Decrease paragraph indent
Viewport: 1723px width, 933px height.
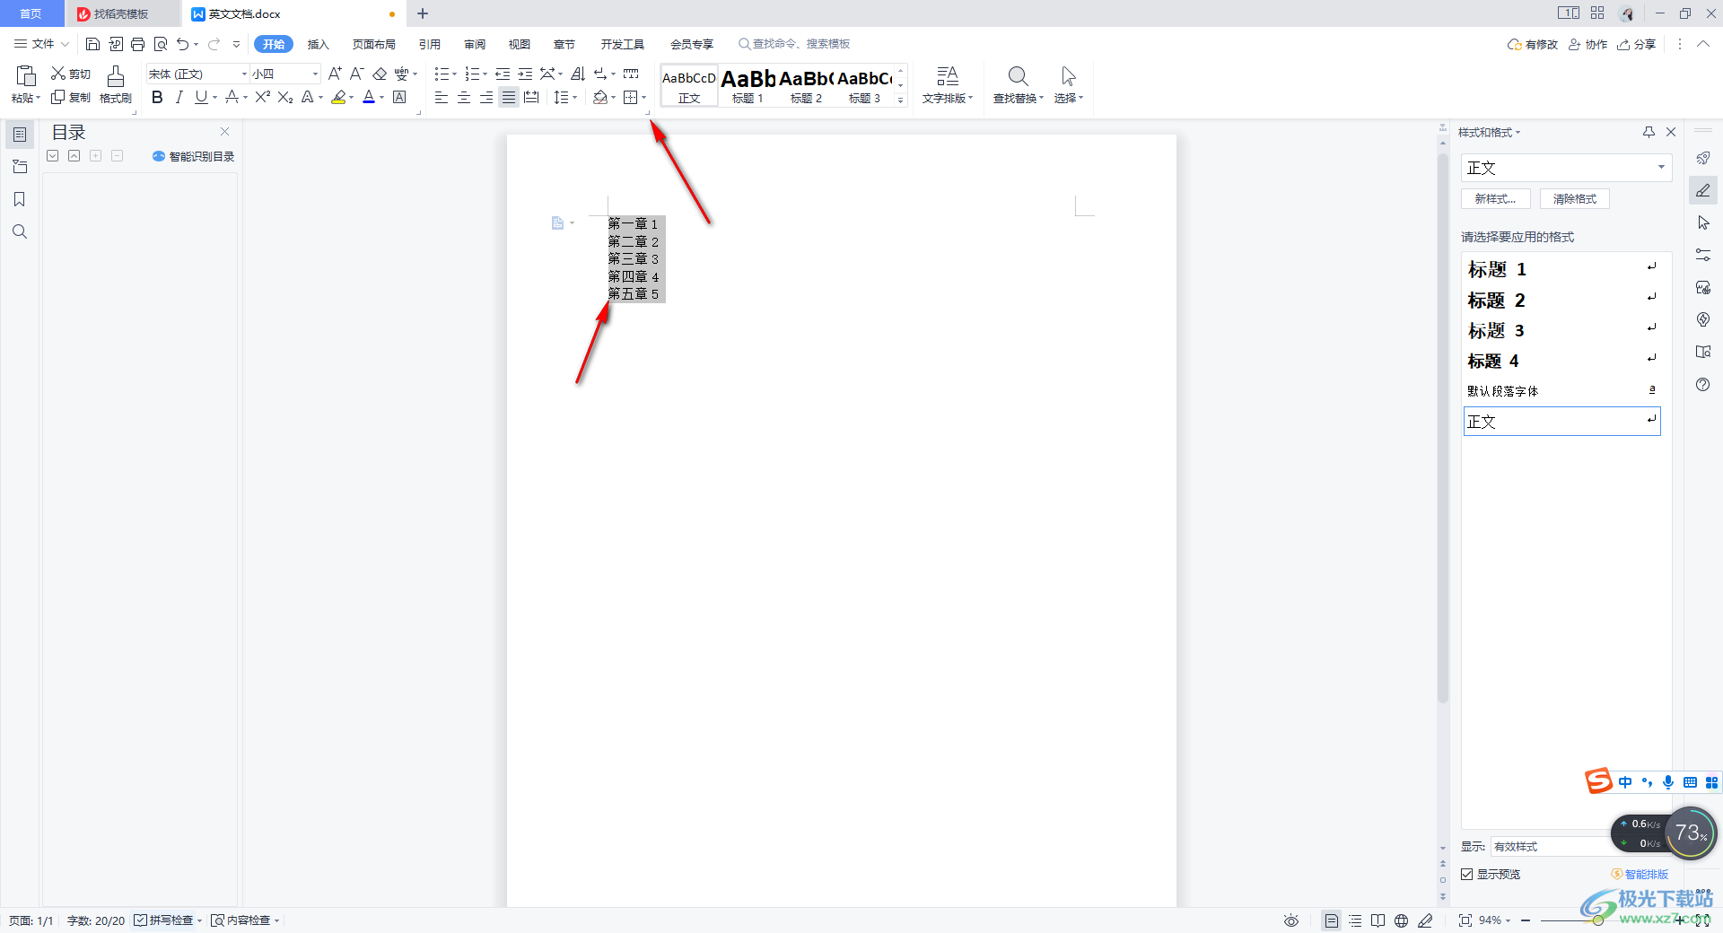point(503,74)
